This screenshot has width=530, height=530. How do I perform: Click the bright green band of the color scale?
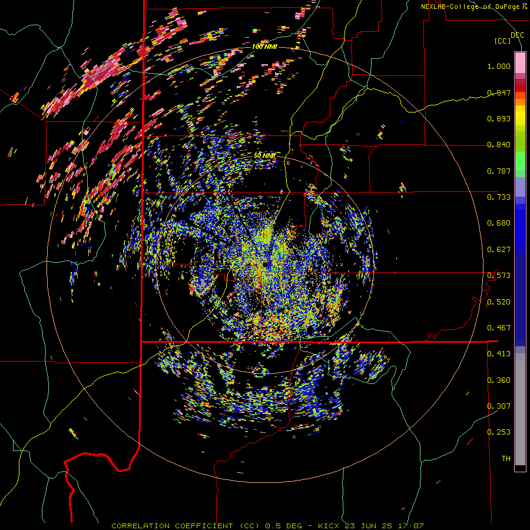(x=520, y=161)
